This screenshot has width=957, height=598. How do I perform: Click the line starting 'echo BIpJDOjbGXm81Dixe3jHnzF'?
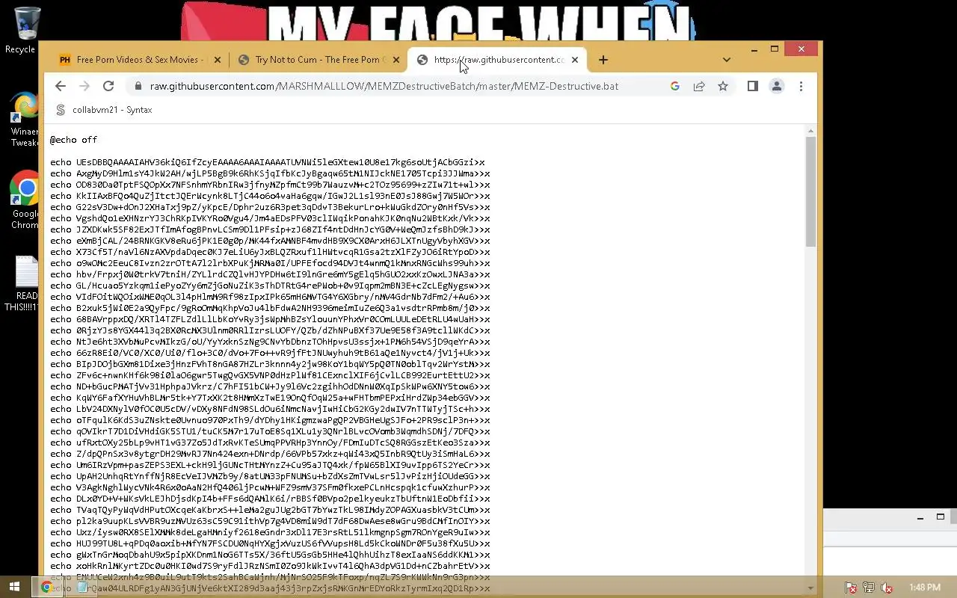tap(270, 364)
